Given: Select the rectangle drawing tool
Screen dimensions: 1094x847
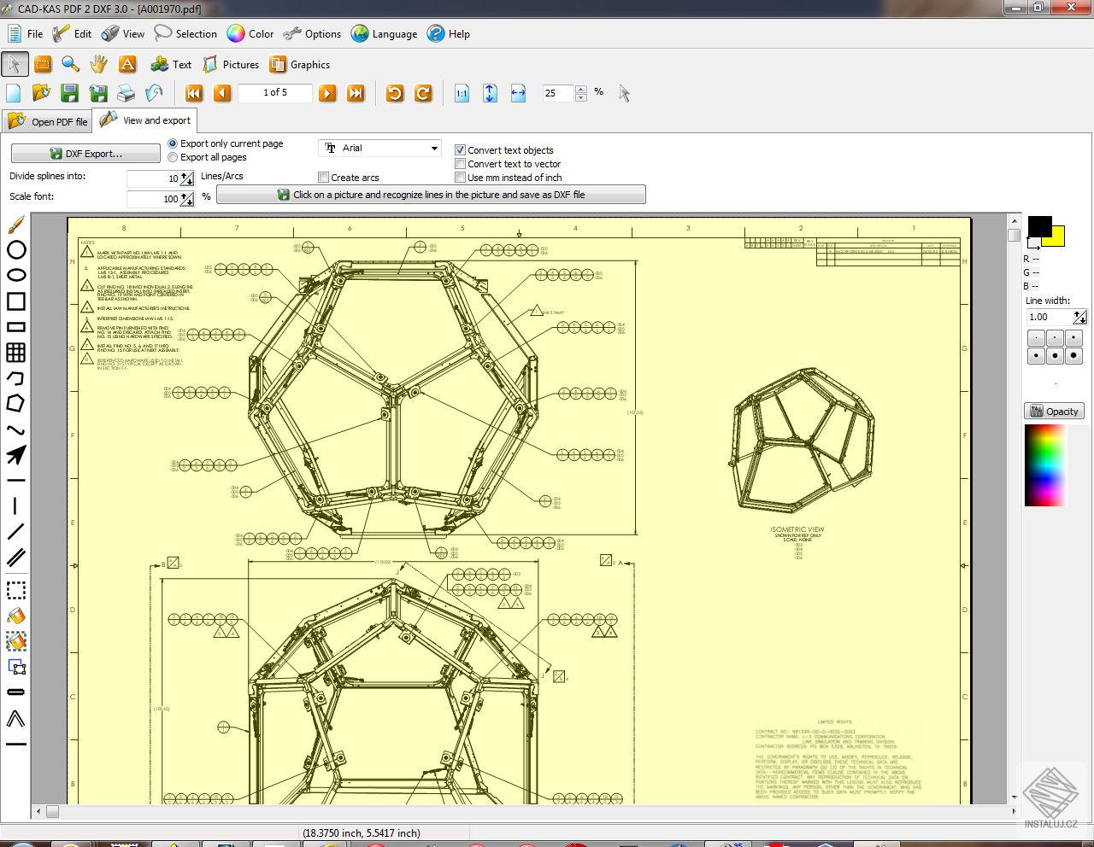Looking at the screenshot, I should [15, 301].
